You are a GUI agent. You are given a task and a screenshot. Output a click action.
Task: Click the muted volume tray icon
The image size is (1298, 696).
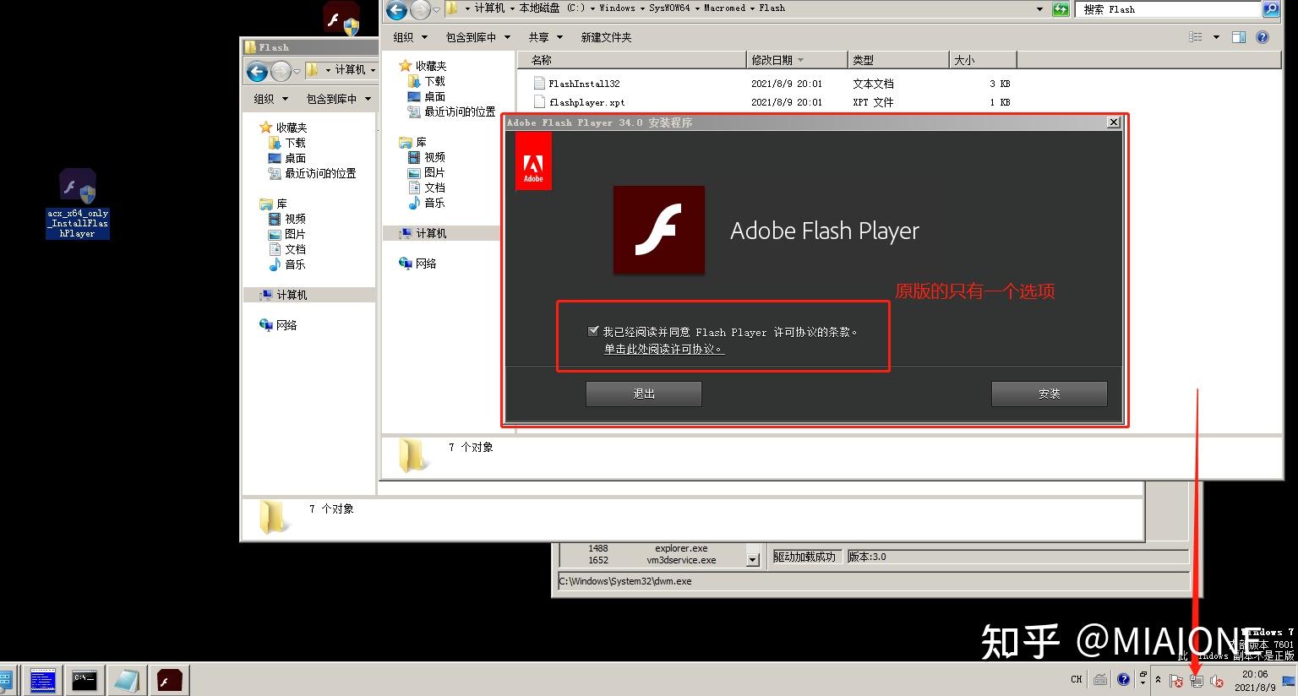point(1217,681)
